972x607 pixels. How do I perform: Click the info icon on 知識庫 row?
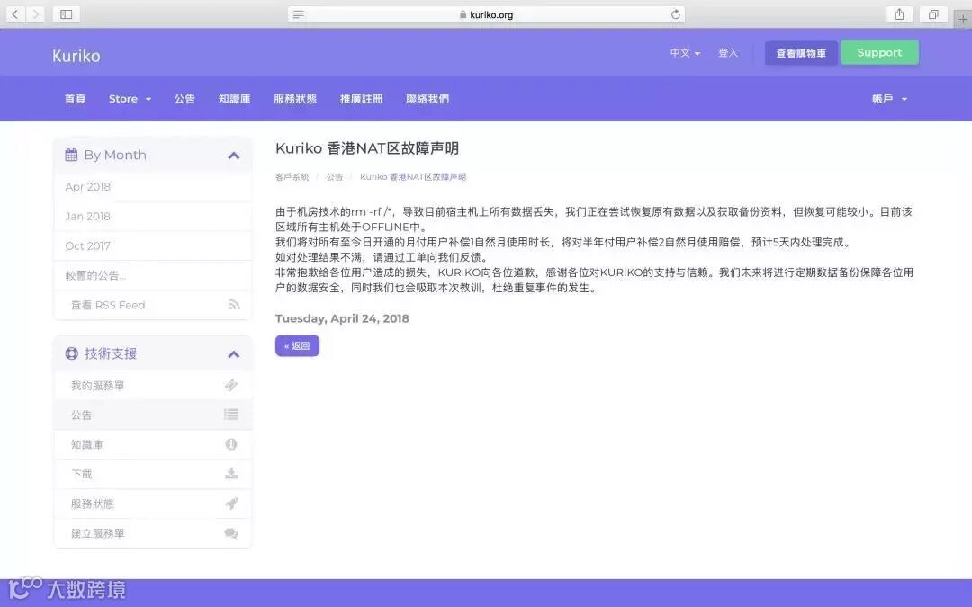[x=231, y=444]
